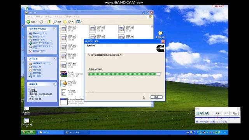Select the 1046.mst file icon
The image size is (249, 140).
click(64, 56)
